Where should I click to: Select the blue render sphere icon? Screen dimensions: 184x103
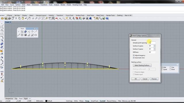click(90, 18)
